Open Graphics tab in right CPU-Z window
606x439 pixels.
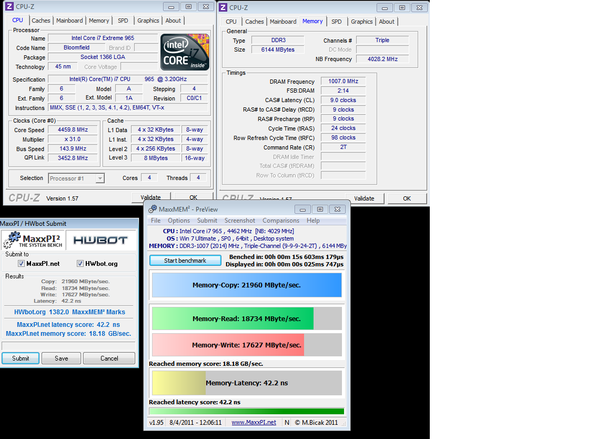point(362,22)
